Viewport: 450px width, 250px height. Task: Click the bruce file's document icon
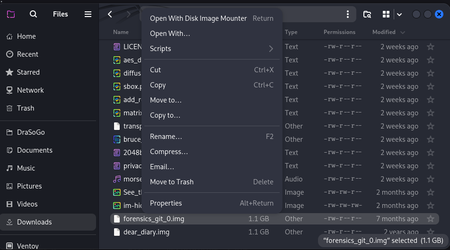(x=117, y=139)
